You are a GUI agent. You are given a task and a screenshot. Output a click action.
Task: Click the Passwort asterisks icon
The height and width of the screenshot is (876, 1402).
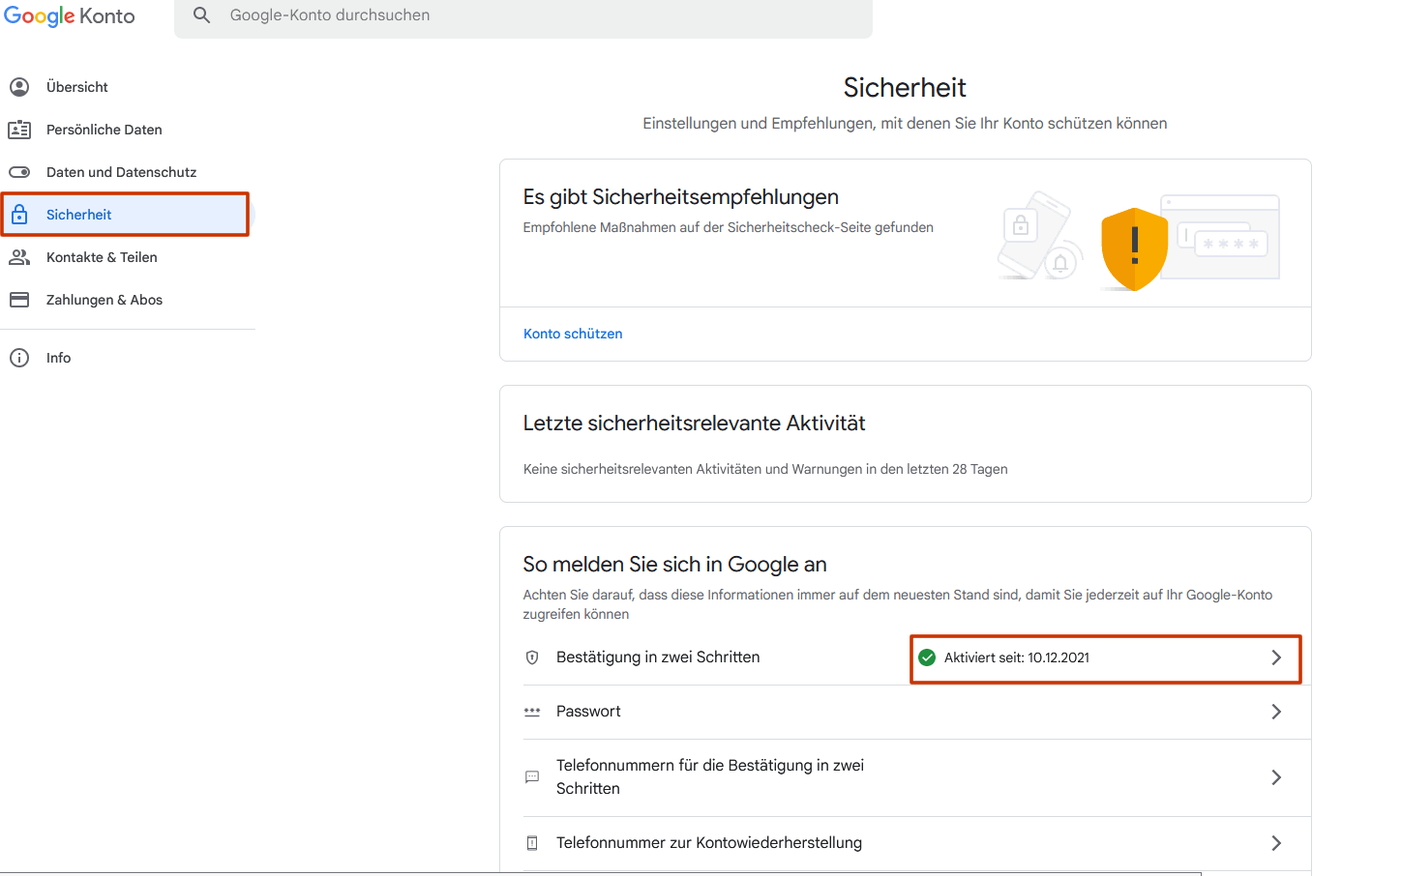[532, 712]
